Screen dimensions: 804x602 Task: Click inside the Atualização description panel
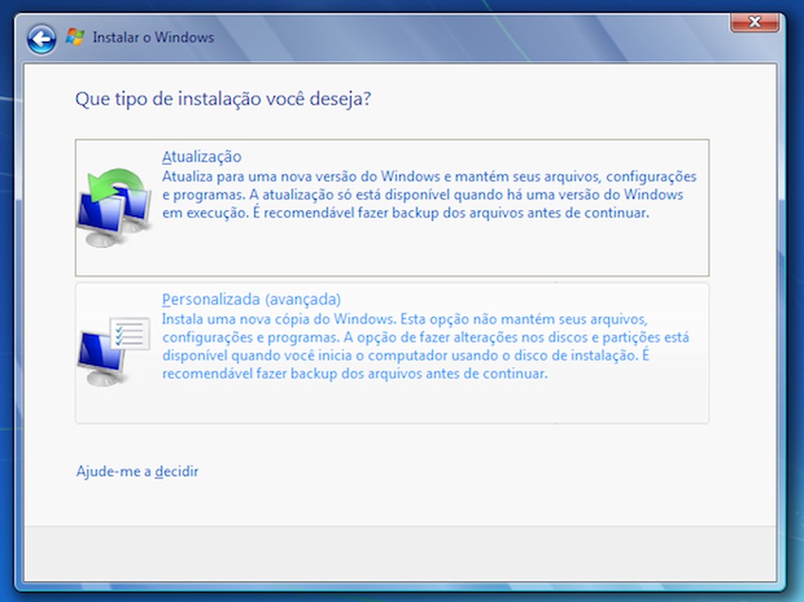coord(425,196)
